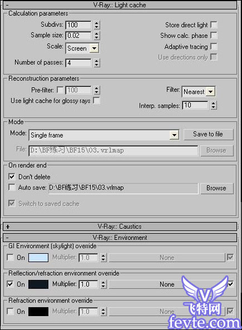Enable the Pre-filter checkbox
The image size is (242, 330).
pos(60,90)
